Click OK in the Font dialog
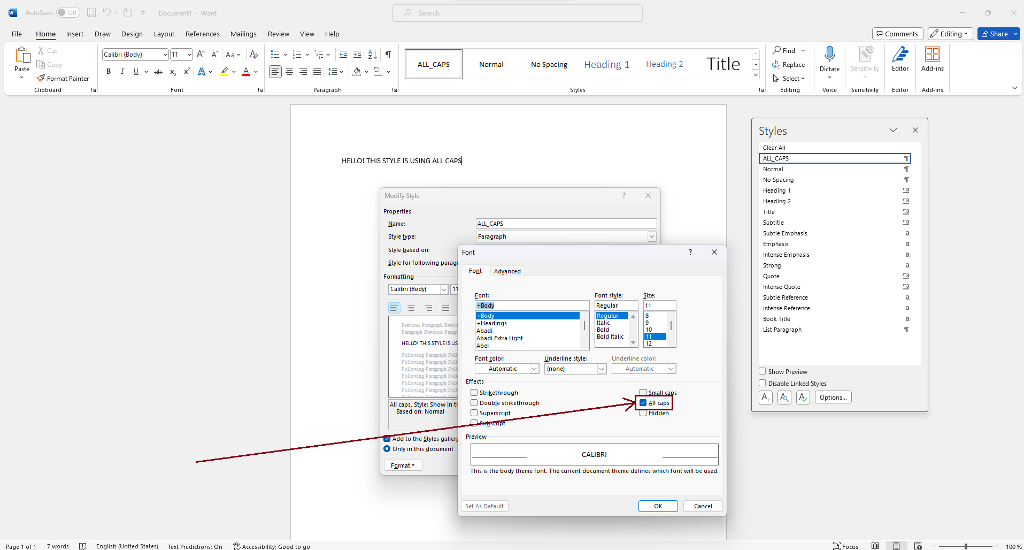This screenshot has width=1024, height=550. pyautogui.click(x=658, y=506)
